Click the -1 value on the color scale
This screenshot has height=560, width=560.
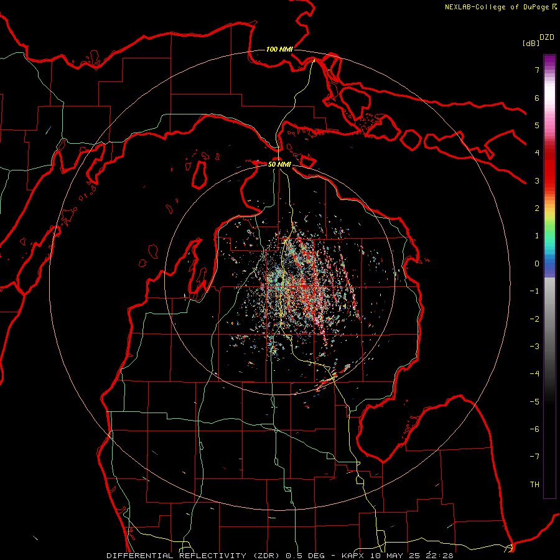[534, 291]
